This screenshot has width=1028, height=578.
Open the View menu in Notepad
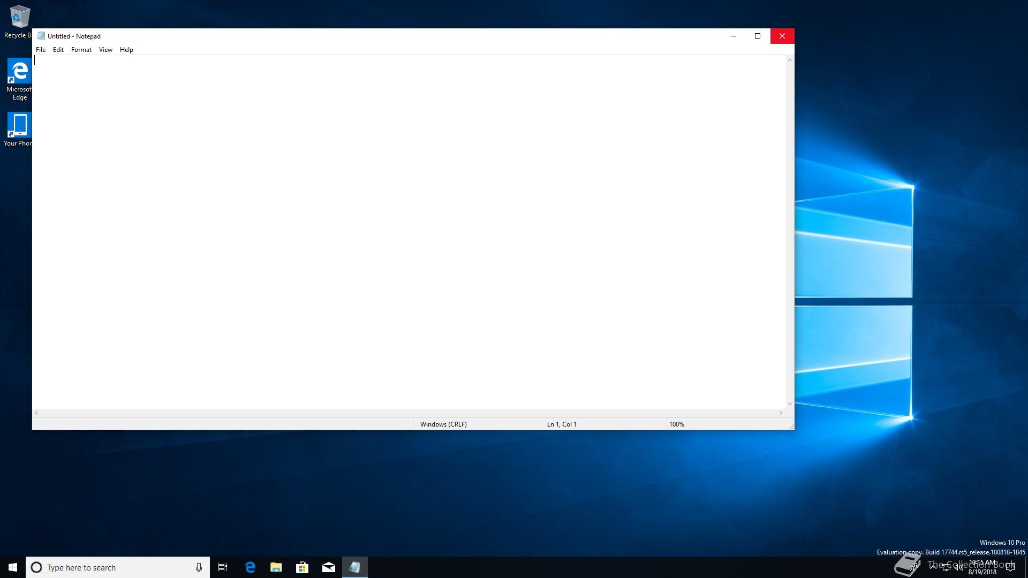105,50
